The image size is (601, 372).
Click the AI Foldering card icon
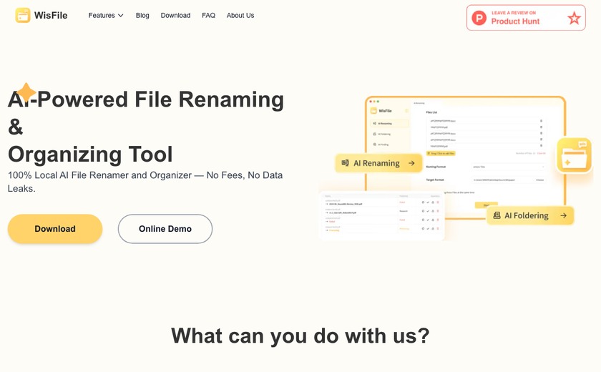pos(497,215)
